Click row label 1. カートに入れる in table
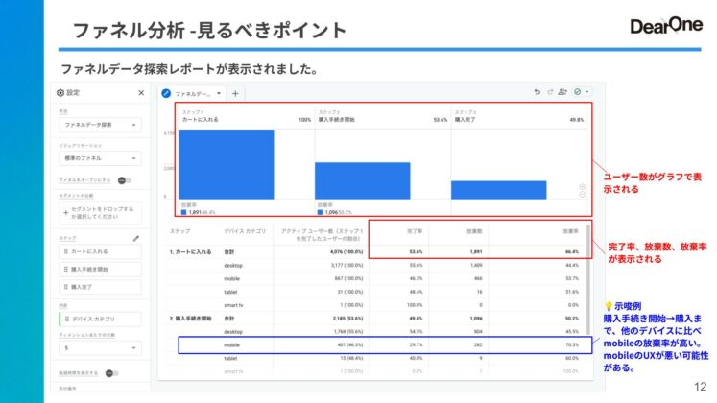The width and height of the screenshot is (717, 403). click(190, 252)
